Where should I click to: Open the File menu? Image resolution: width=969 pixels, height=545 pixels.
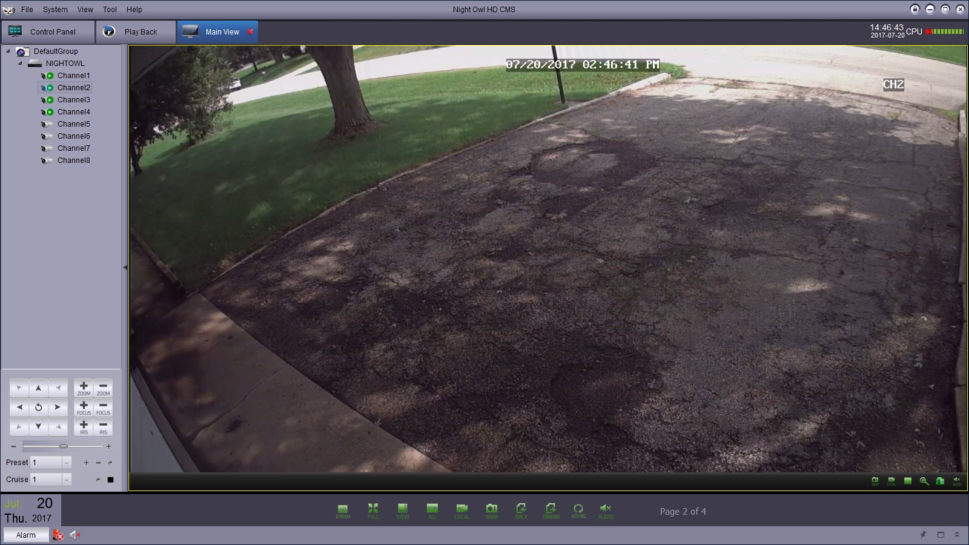pyautogui.click(x=27, y=10)
